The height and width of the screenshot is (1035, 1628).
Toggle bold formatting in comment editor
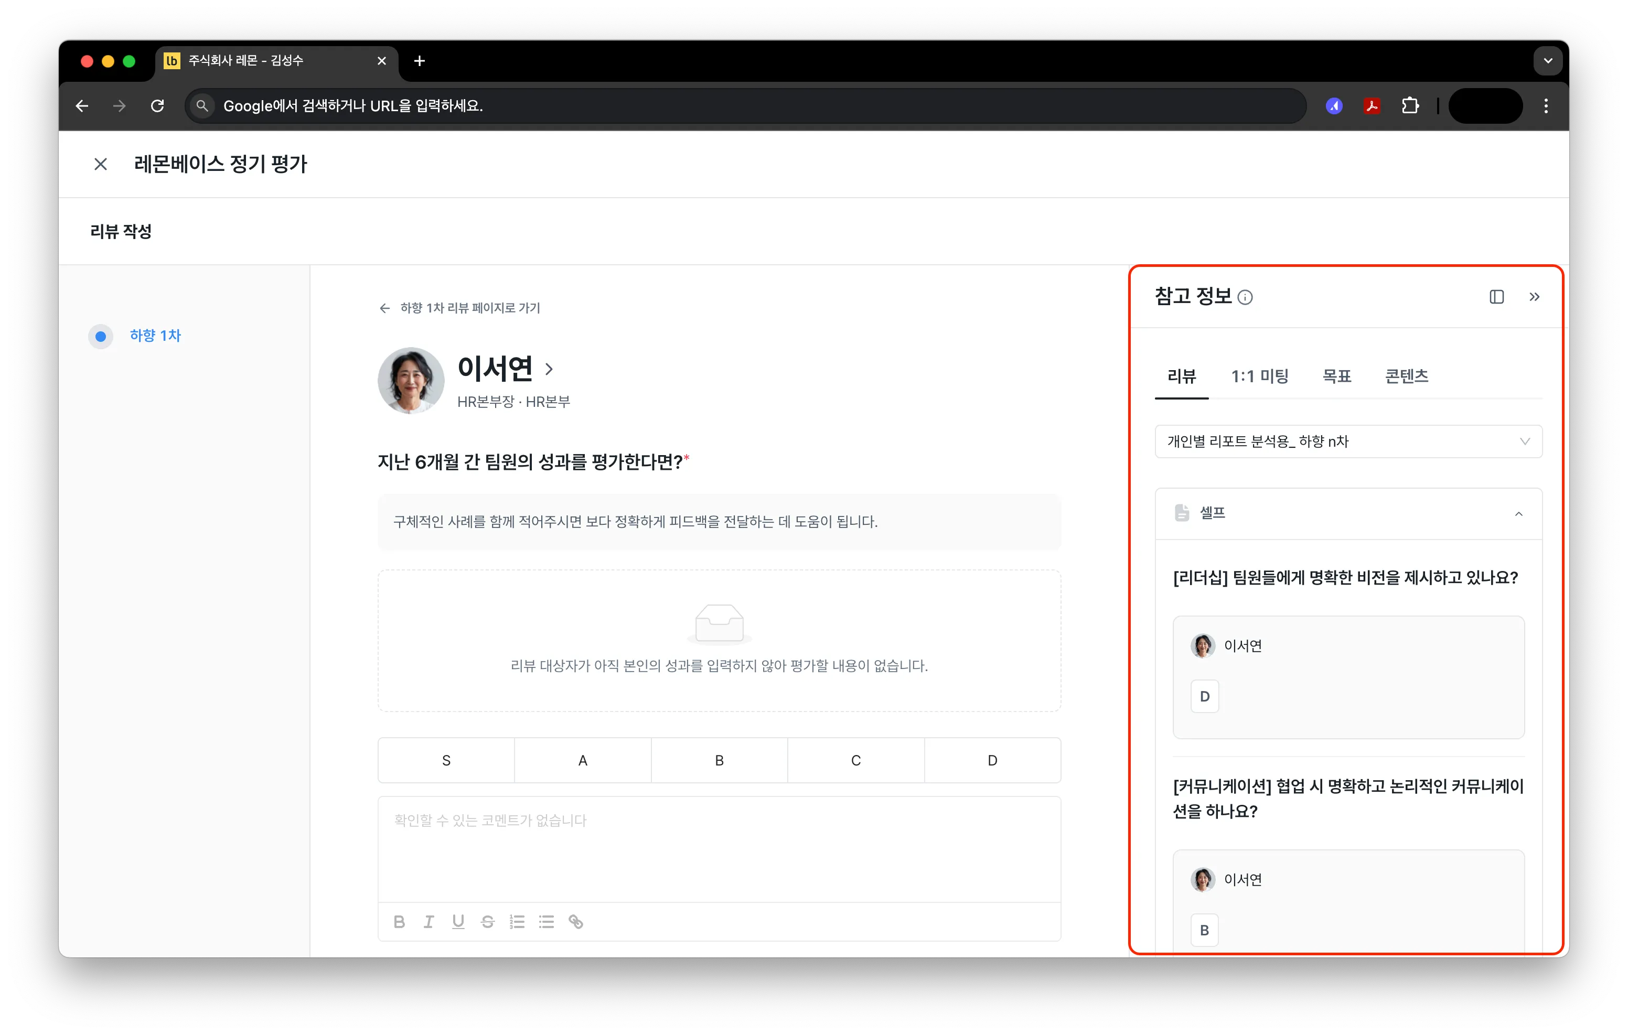[x=399, y=921]
